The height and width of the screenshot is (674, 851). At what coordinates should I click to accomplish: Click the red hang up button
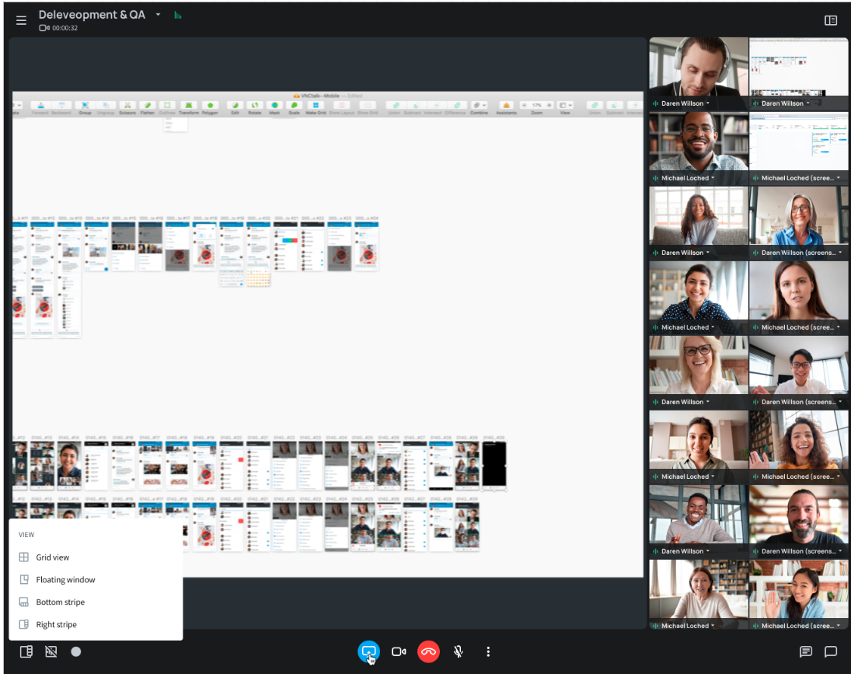point(428,651)
